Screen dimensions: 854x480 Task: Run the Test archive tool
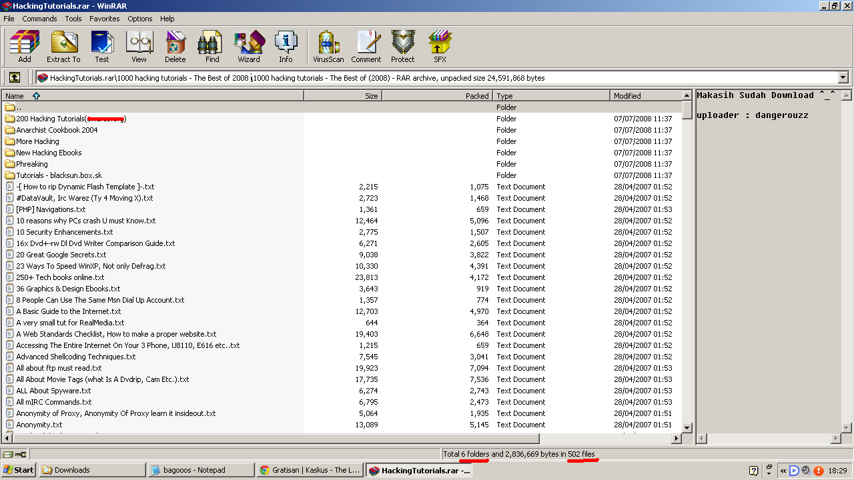[101, 47]
